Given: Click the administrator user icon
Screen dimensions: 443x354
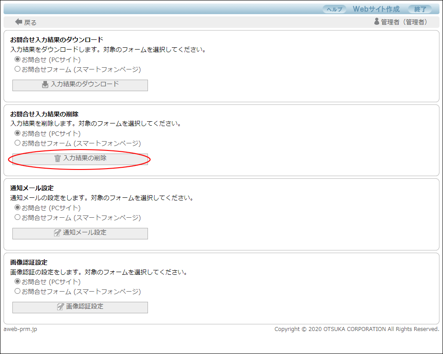Looking at the screenshot, I should tap(377, 21).
